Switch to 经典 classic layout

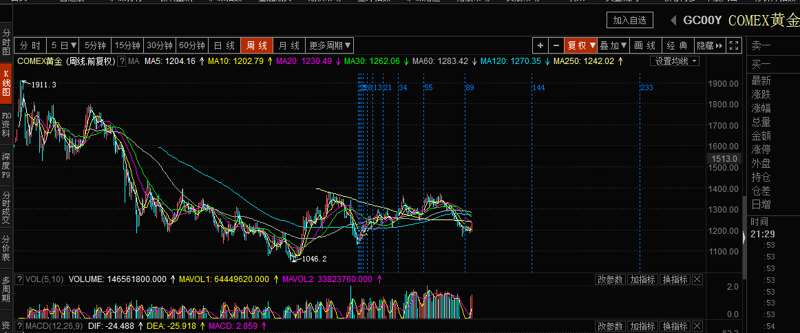click(x=677, y=45)
